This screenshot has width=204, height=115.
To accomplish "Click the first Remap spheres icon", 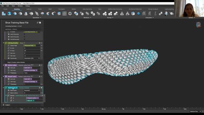I will point(105,13).
